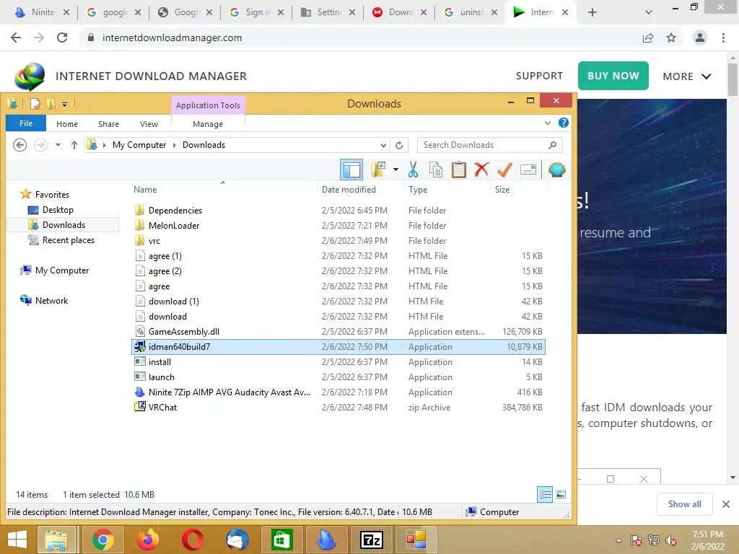Screen dimensions: 739x554
Task: Show hidden system tray icons
Action: pos(618,541)
